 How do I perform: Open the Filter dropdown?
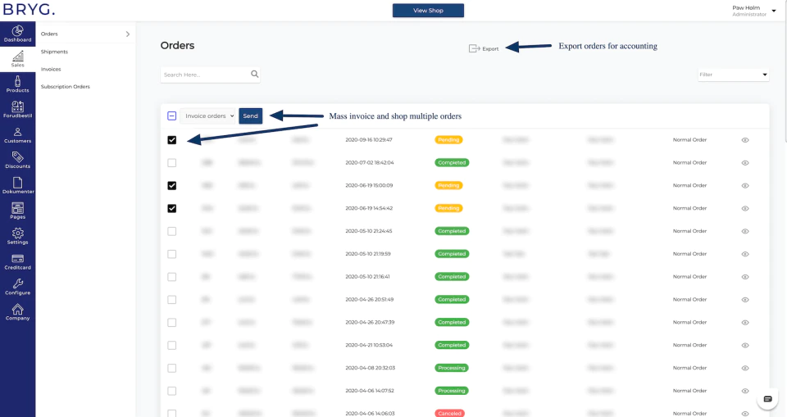tap(733, 75)
